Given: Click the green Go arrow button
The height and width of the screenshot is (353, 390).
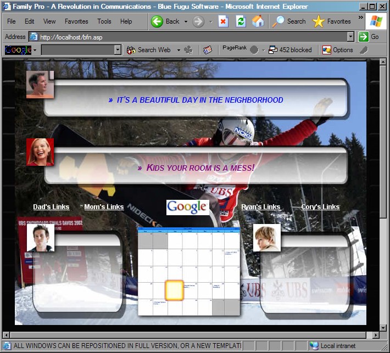Looking at the screenshot, I should tap(364, 37).
